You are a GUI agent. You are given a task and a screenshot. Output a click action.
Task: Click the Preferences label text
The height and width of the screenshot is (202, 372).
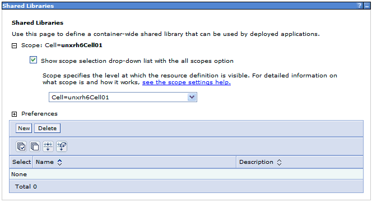pyautogui.click(x=39, y=113)
